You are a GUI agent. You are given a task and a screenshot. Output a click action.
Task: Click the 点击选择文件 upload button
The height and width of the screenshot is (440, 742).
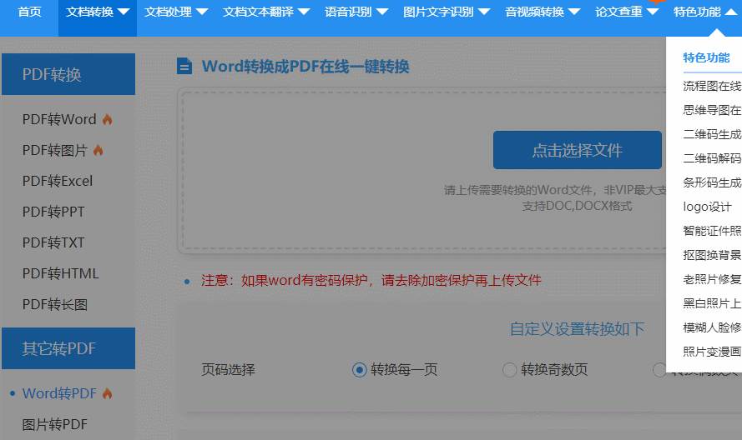click(578, 150)
